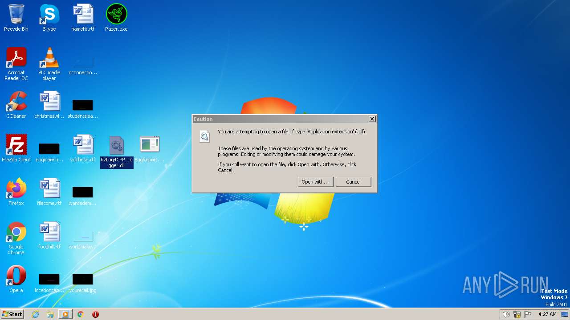Select the engineerin... file icon
This screenshot has width=570, height=320.
coord(49,148)
